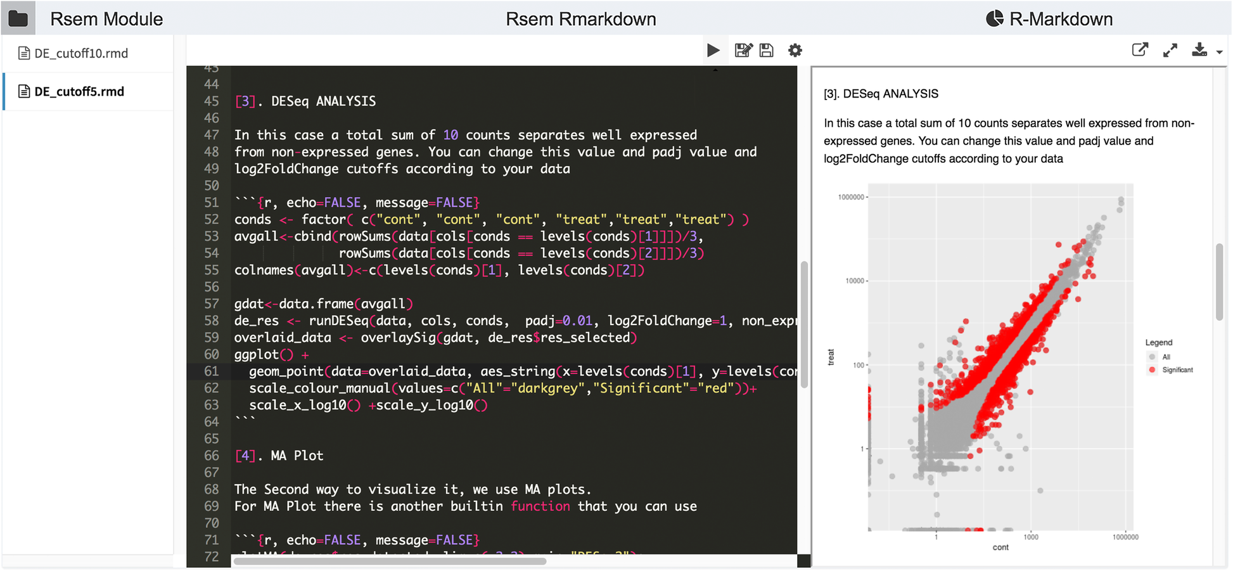Screen dimensions: 1233x571
Task: Click the R-Markdown panel title
Action: (1061, 19)
